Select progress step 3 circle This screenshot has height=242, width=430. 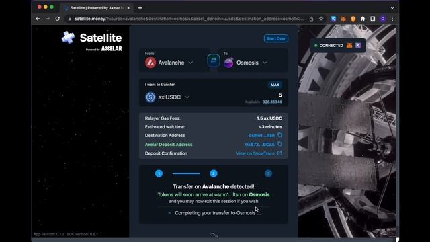268,173
